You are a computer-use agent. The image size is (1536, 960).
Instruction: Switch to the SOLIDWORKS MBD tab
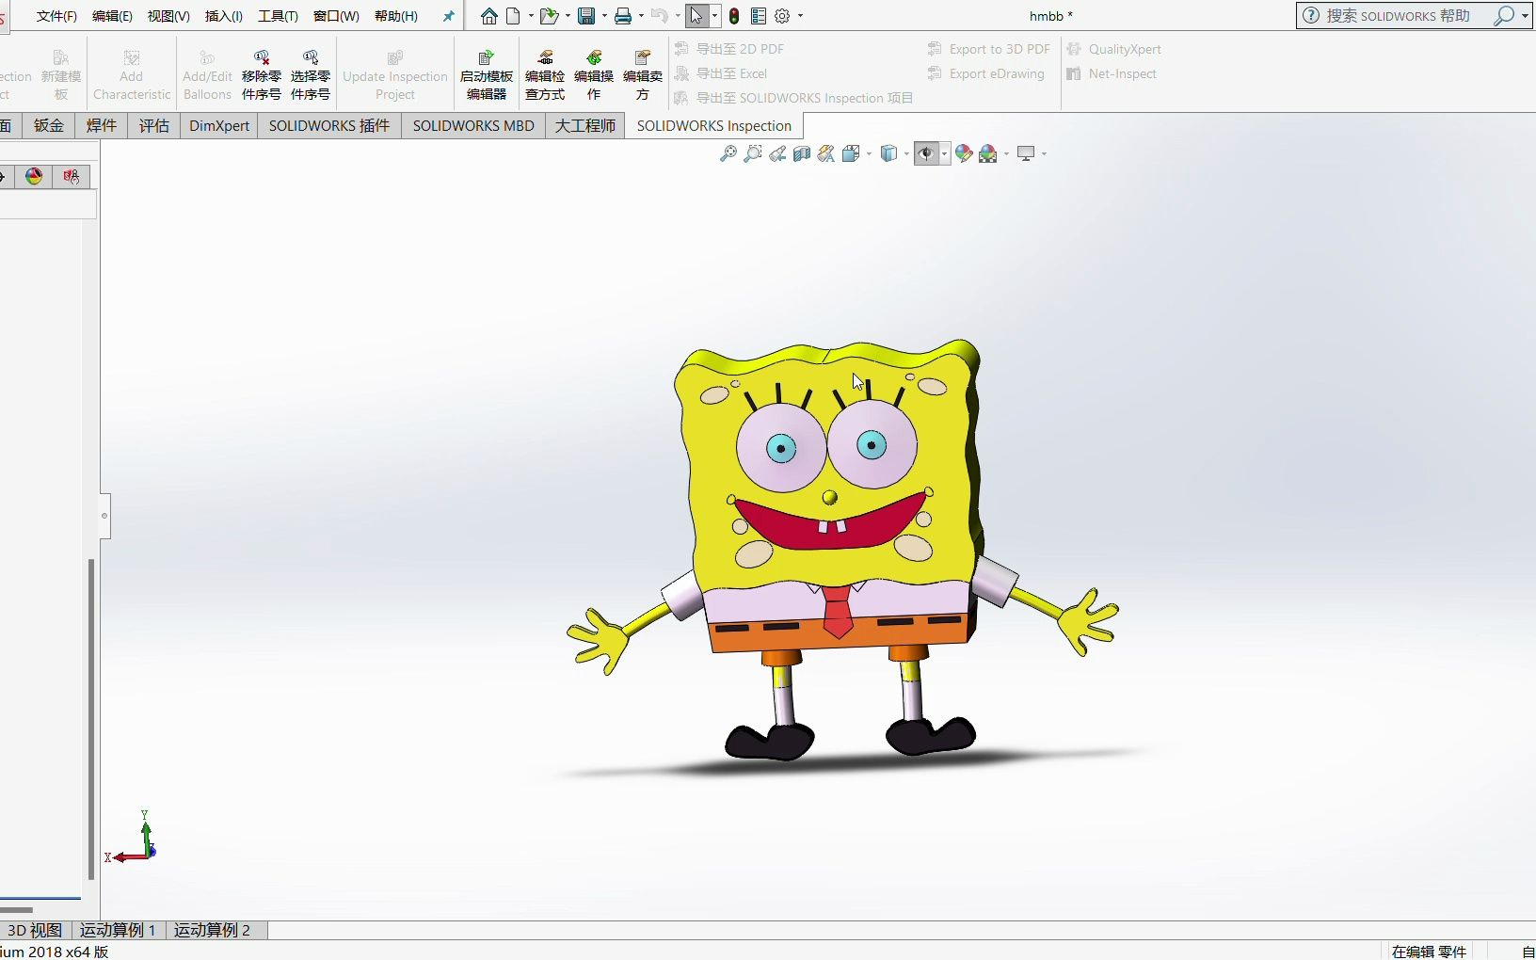tap(473, 126)
